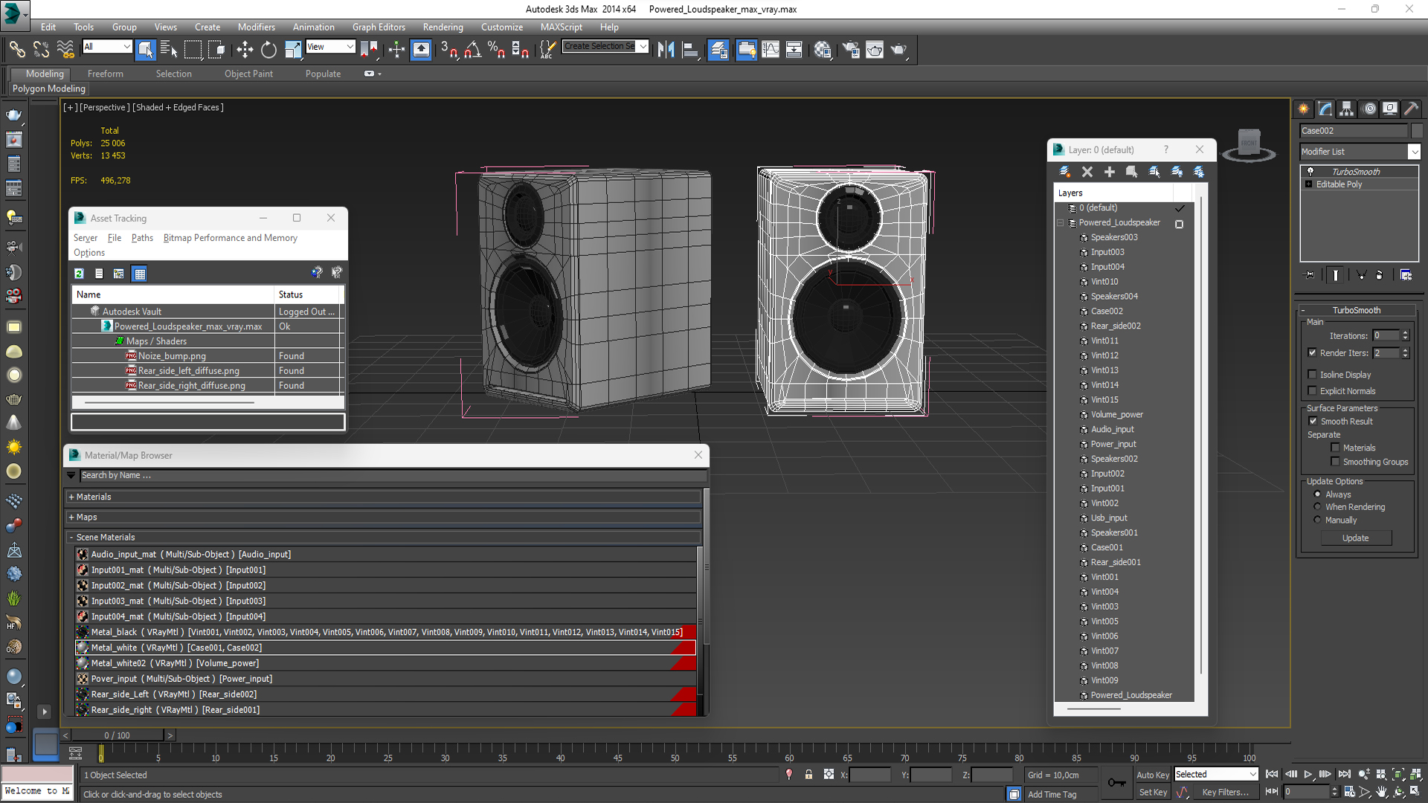
Task: Open the Rendering menu
Action: [443, 27]
